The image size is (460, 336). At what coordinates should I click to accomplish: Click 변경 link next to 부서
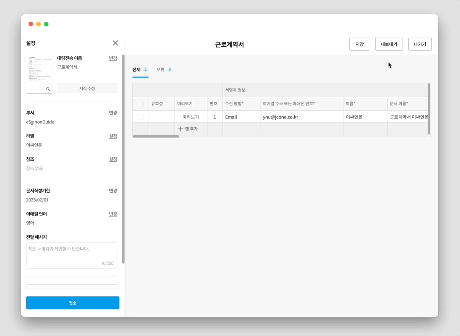point(113,113)
